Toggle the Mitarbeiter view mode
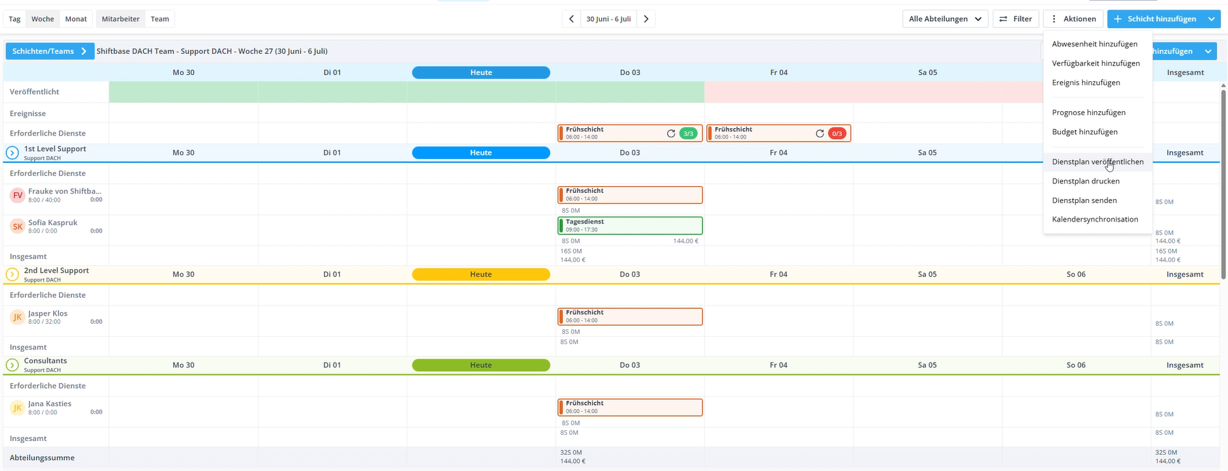 (121, 19)
